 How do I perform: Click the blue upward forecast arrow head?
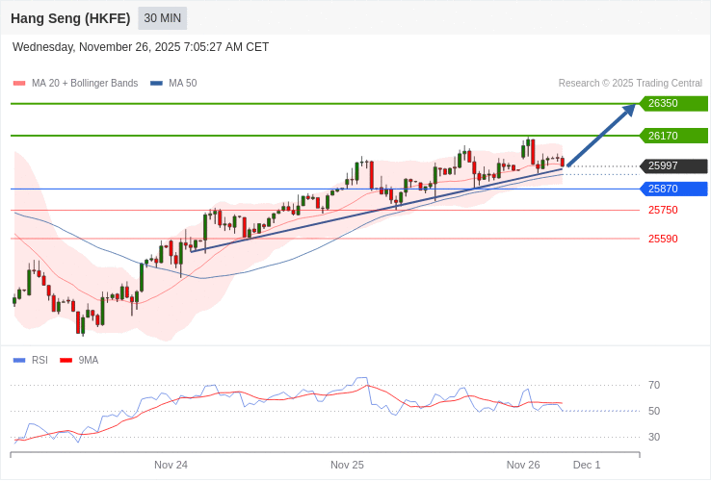[x=629, y=109]
